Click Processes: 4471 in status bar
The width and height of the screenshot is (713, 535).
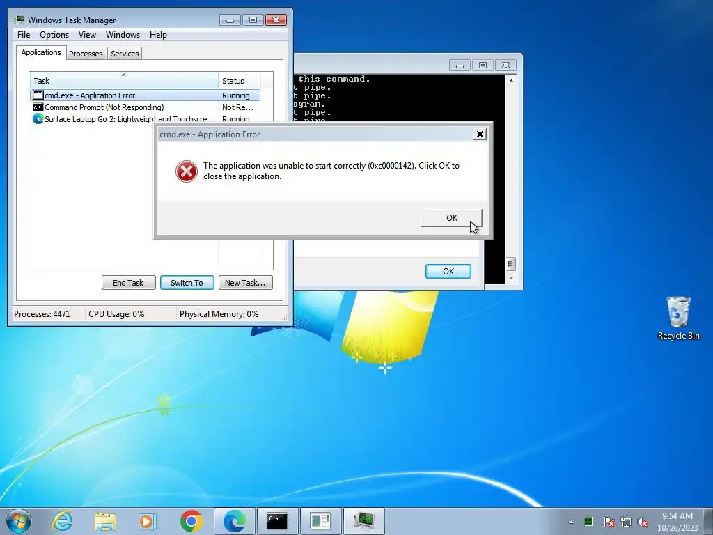pyautogui.click(x=42, y=314)
